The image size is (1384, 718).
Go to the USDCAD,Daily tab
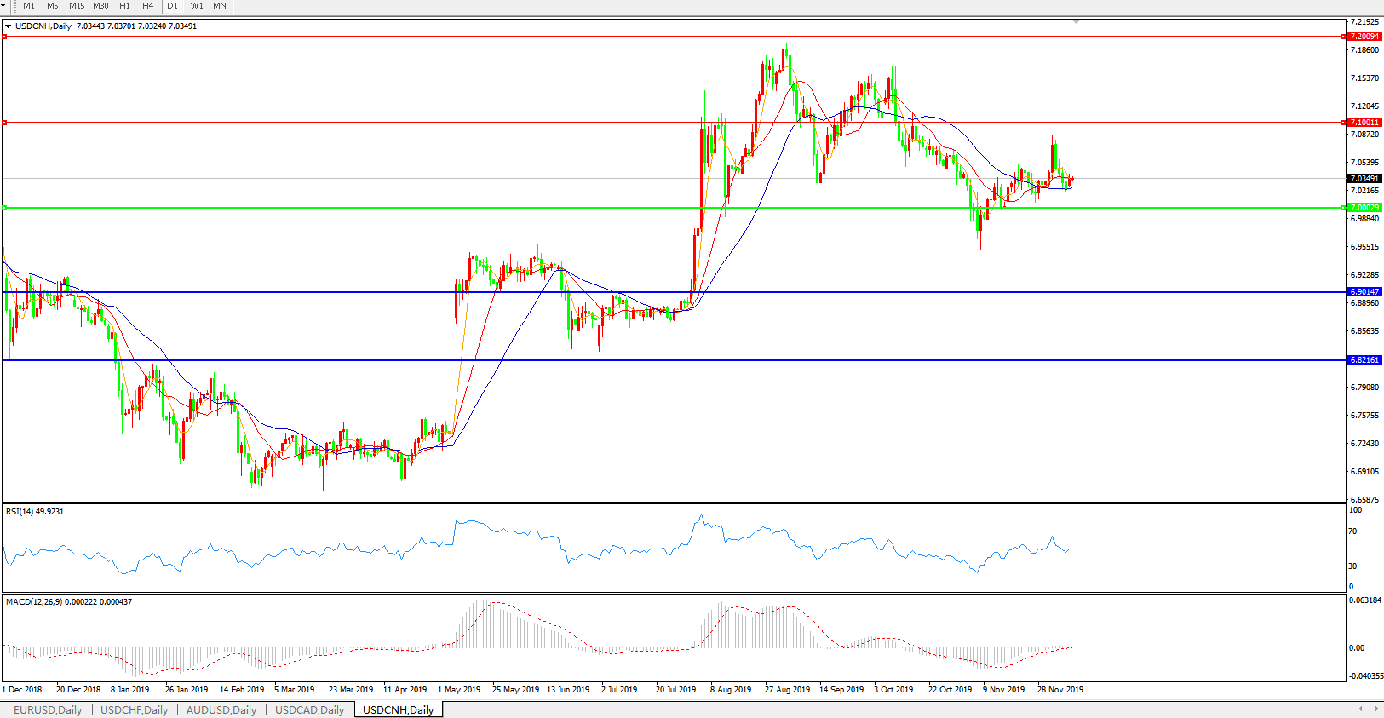coord(309,709)
